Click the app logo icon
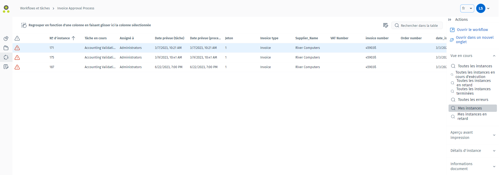 point(6,9)
